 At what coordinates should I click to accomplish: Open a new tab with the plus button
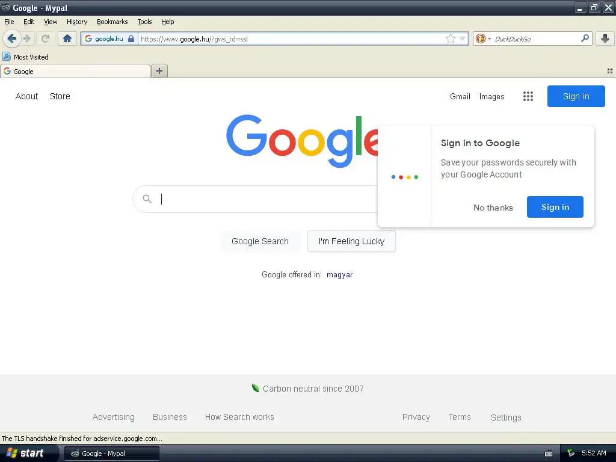[159, 71]
